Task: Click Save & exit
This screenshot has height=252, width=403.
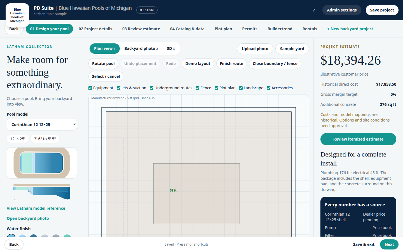Action: click(364, 244)
